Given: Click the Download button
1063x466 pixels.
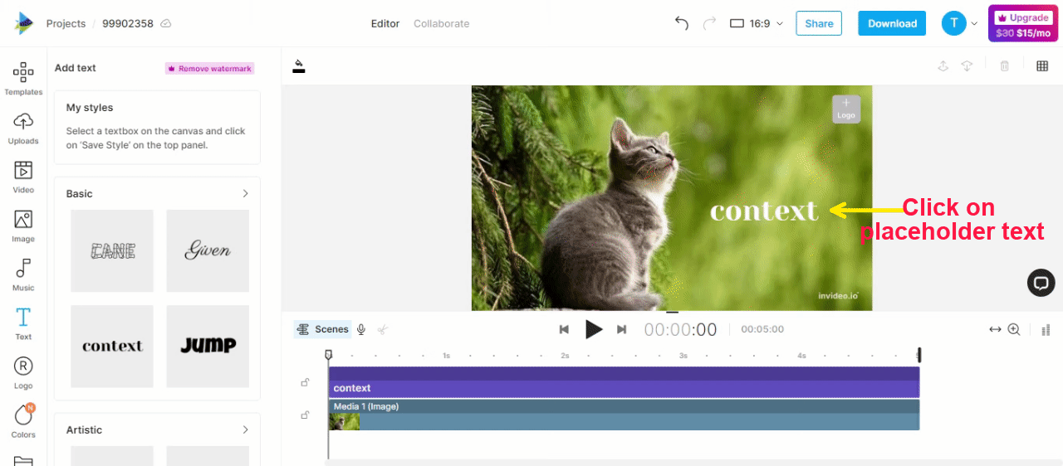Looking at the screenshot, I should point(892,23).
